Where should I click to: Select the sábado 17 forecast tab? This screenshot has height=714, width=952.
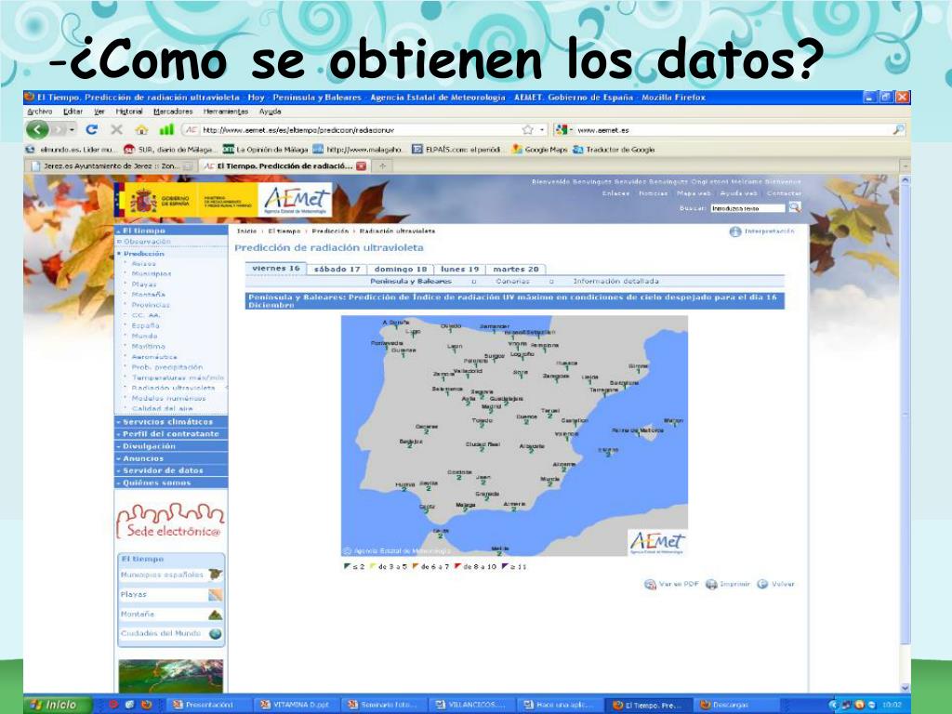tap(337, 269)
